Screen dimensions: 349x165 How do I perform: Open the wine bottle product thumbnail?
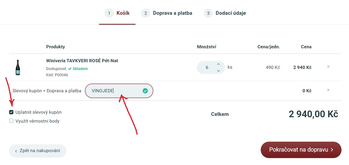coord(18,67)
